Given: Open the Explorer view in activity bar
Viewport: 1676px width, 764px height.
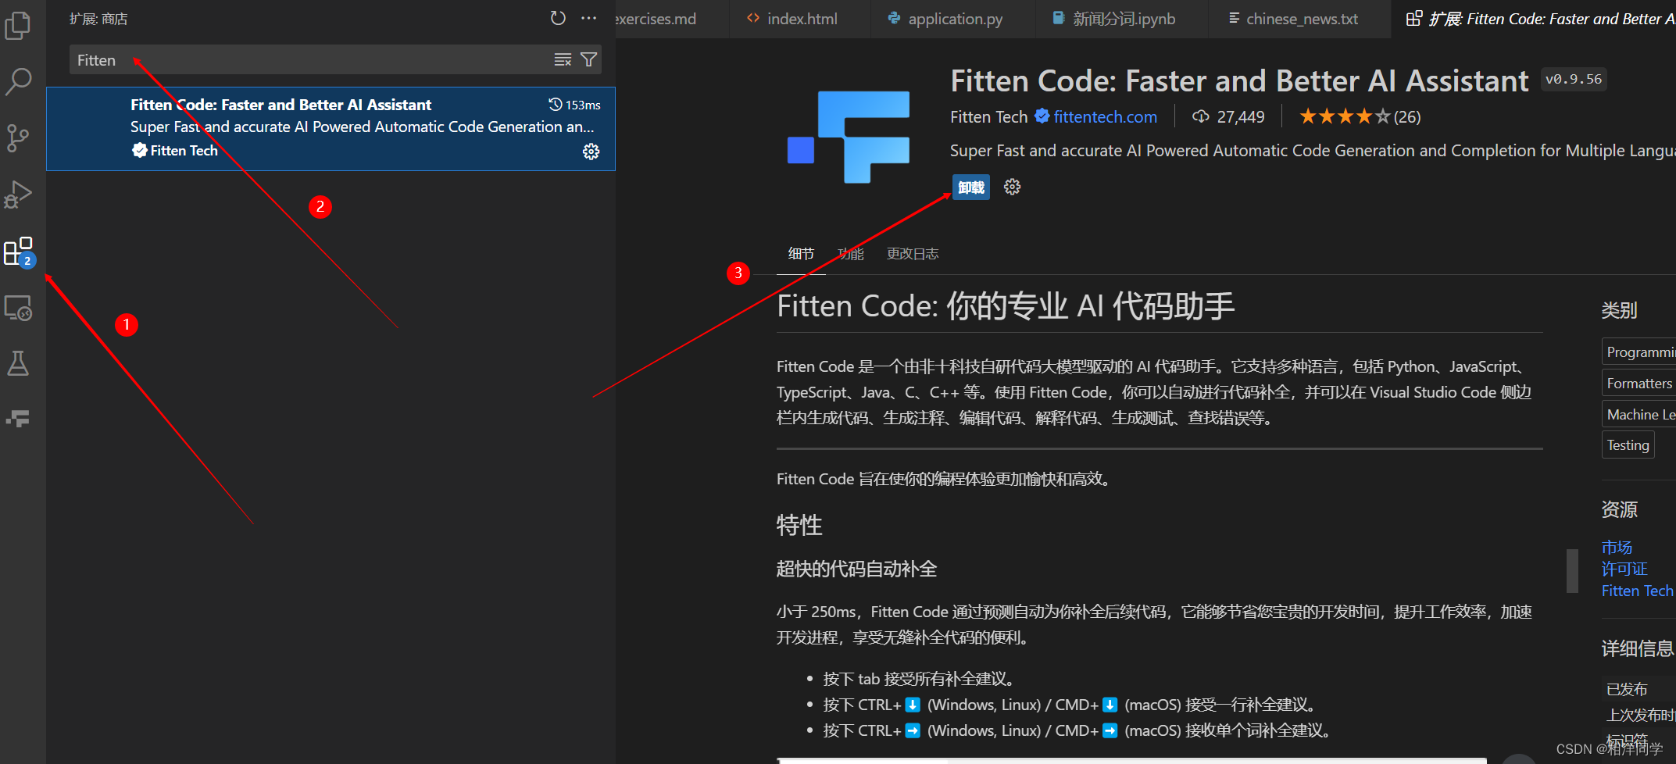Looking at the screenshot, I should coord(18,25).
